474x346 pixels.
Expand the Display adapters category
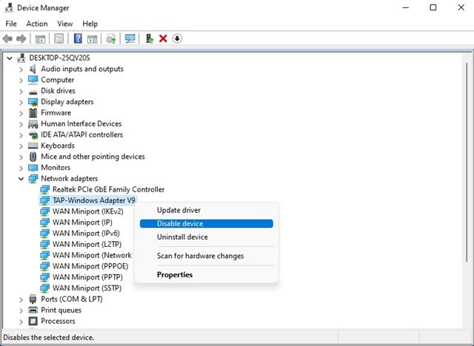point(21,102)
